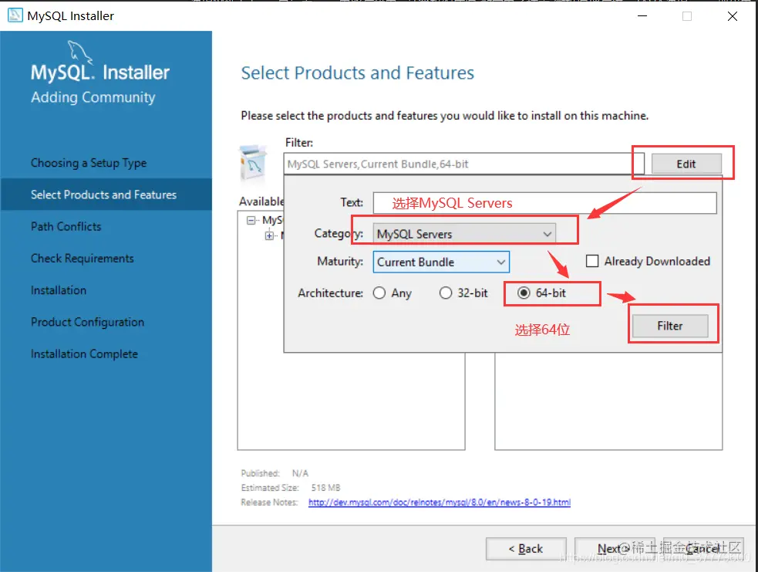Image resolution: width=758 pixels, height=572 pixels.
Task: Click the filter summary field with MySQL Servers,Current Bundle
Action: click(463, 164)
